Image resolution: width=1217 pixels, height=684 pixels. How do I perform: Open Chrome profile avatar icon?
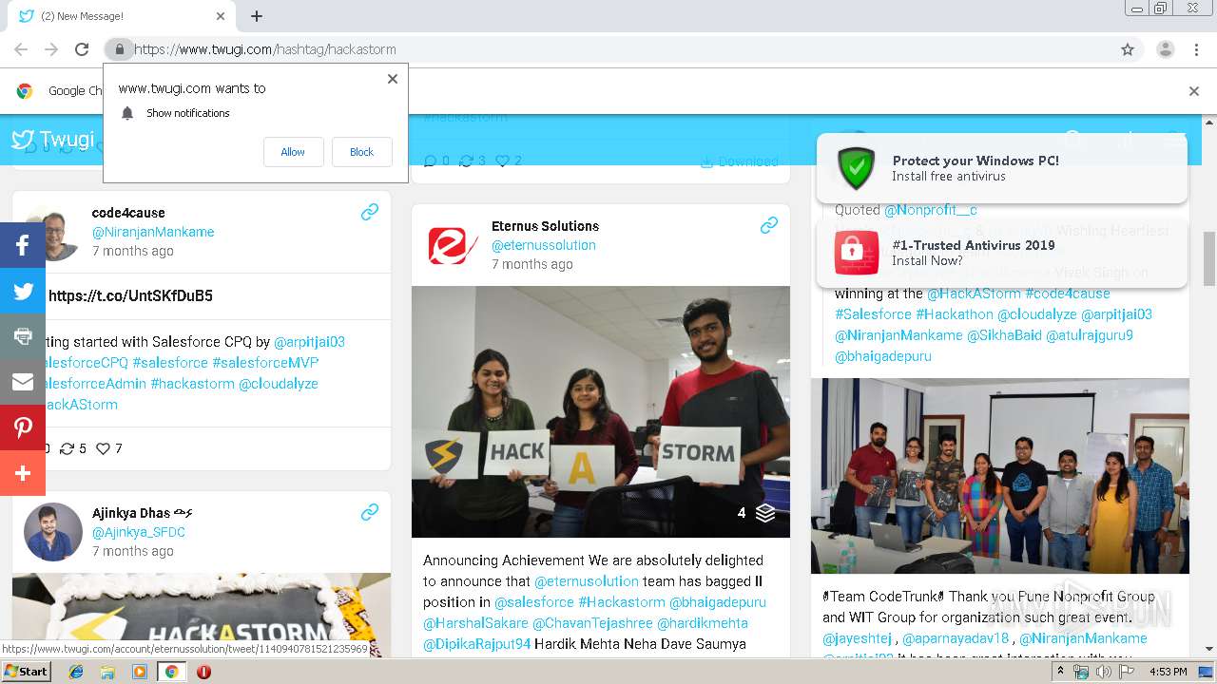1166,49
